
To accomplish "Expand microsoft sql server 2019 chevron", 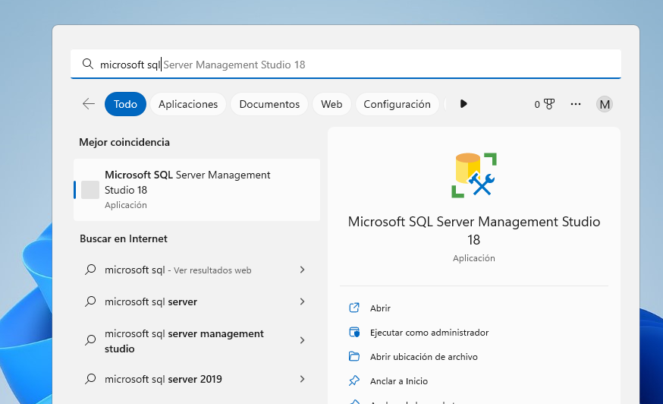I will point(303,379).
